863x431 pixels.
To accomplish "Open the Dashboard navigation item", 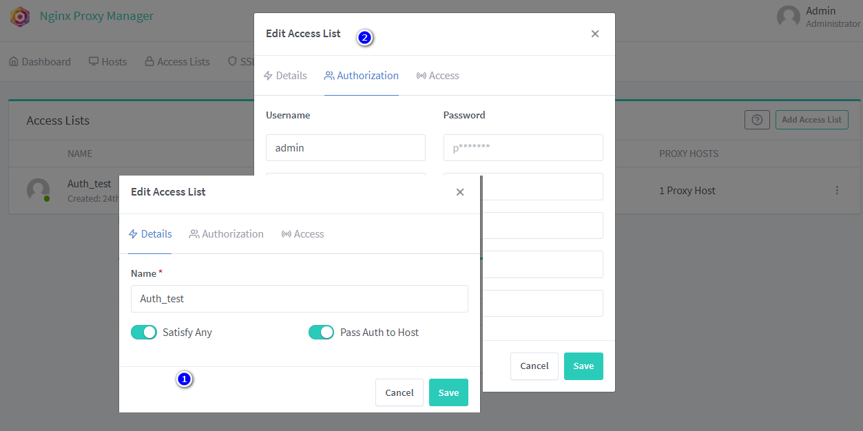I will point(40,62).
